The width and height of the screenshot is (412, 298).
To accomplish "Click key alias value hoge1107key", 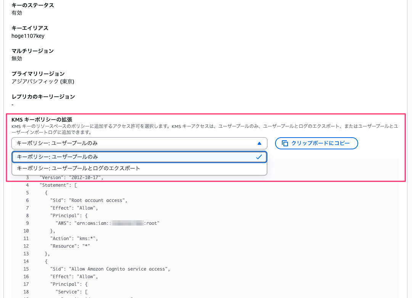I will 28,36.
